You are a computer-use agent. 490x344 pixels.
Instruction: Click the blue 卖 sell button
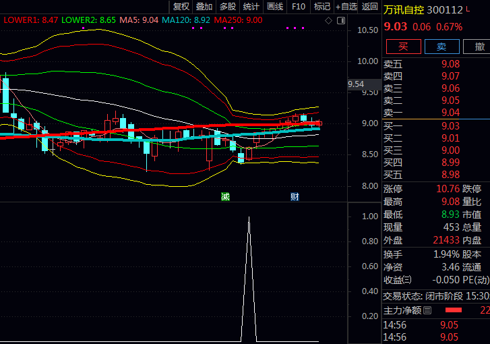(442, 47)
